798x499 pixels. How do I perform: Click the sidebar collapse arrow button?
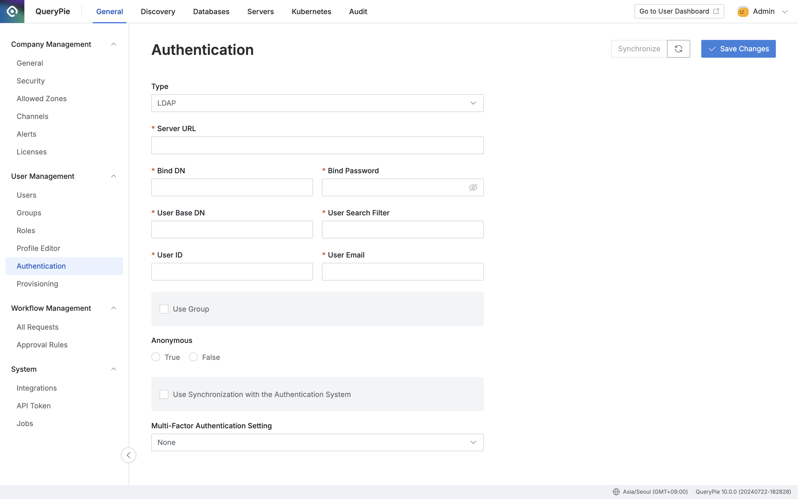(128, 455)
